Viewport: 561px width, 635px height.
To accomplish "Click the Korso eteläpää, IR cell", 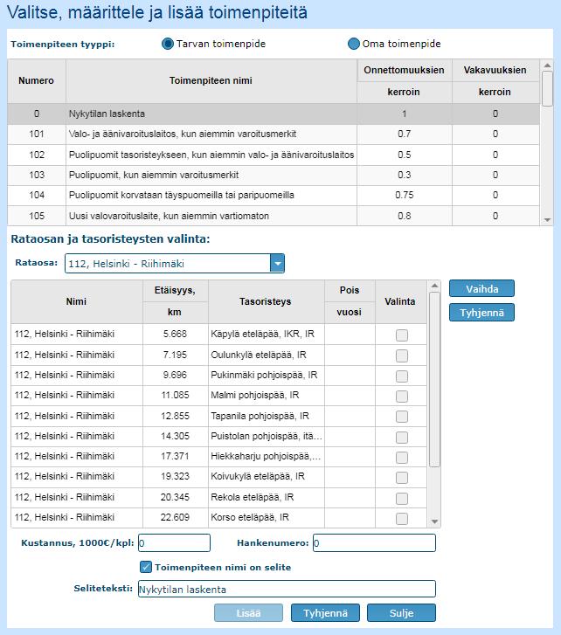I will point(267,518).
